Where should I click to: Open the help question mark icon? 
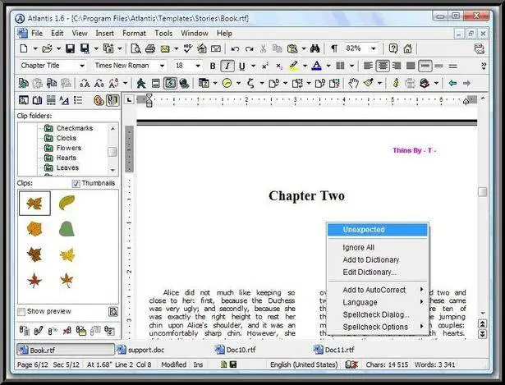click(393, 48)
